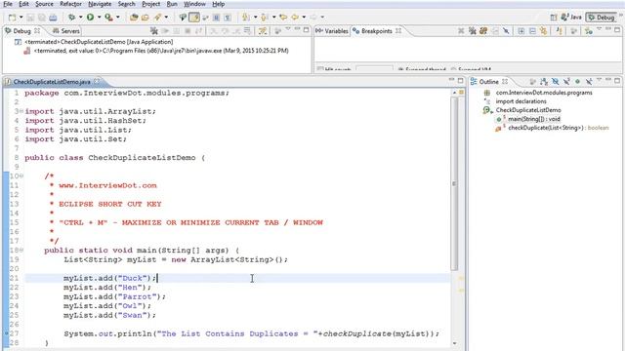Collapse the main method fold on line 18
Image resolution: width=625 pixels, height=351 pixels.
[21, 251]
